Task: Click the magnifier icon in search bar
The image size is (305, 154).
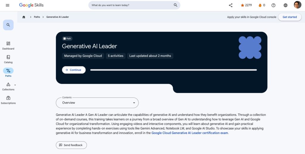Action: pos(175,5)
